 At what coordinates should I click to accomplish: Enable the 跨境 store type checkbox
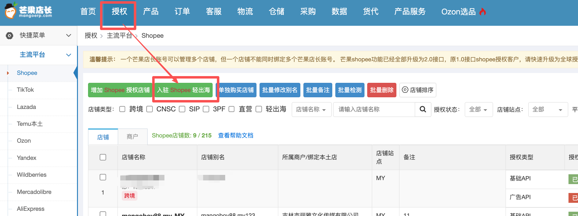pyautogui.click(x=122, y=109)
